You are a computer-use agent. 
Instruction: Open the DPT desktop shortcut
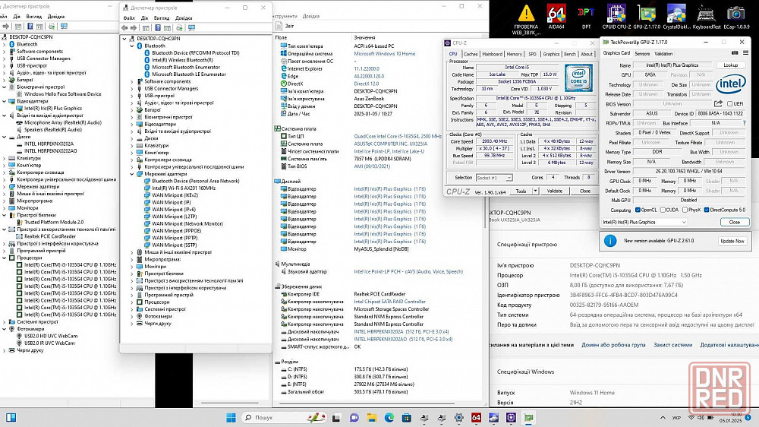pyautogui.click(x=586, y=16)
